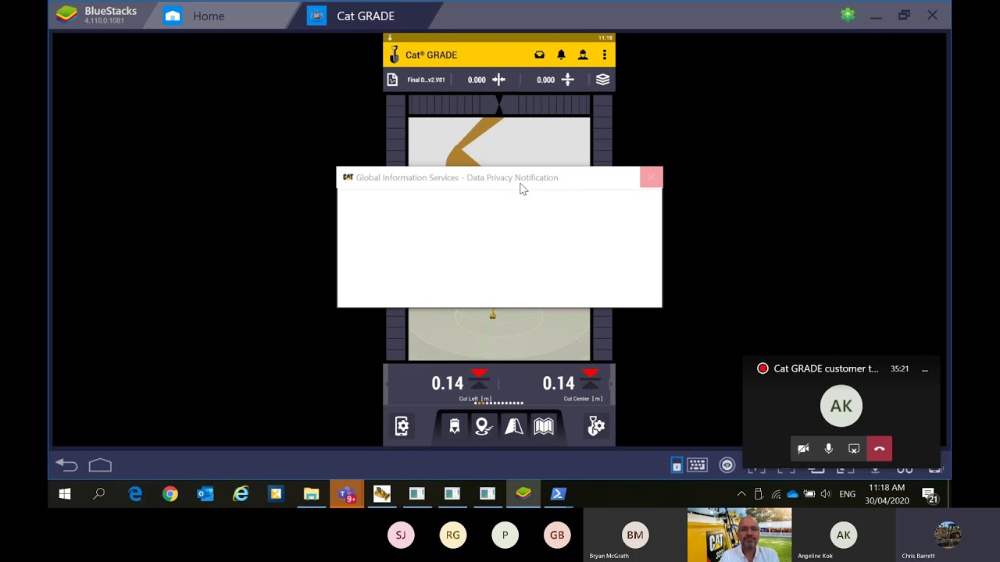Stop screen sharing in Teams call
Screen dimensions: 1000x562
pyautogui.click(x=854, y=449)
